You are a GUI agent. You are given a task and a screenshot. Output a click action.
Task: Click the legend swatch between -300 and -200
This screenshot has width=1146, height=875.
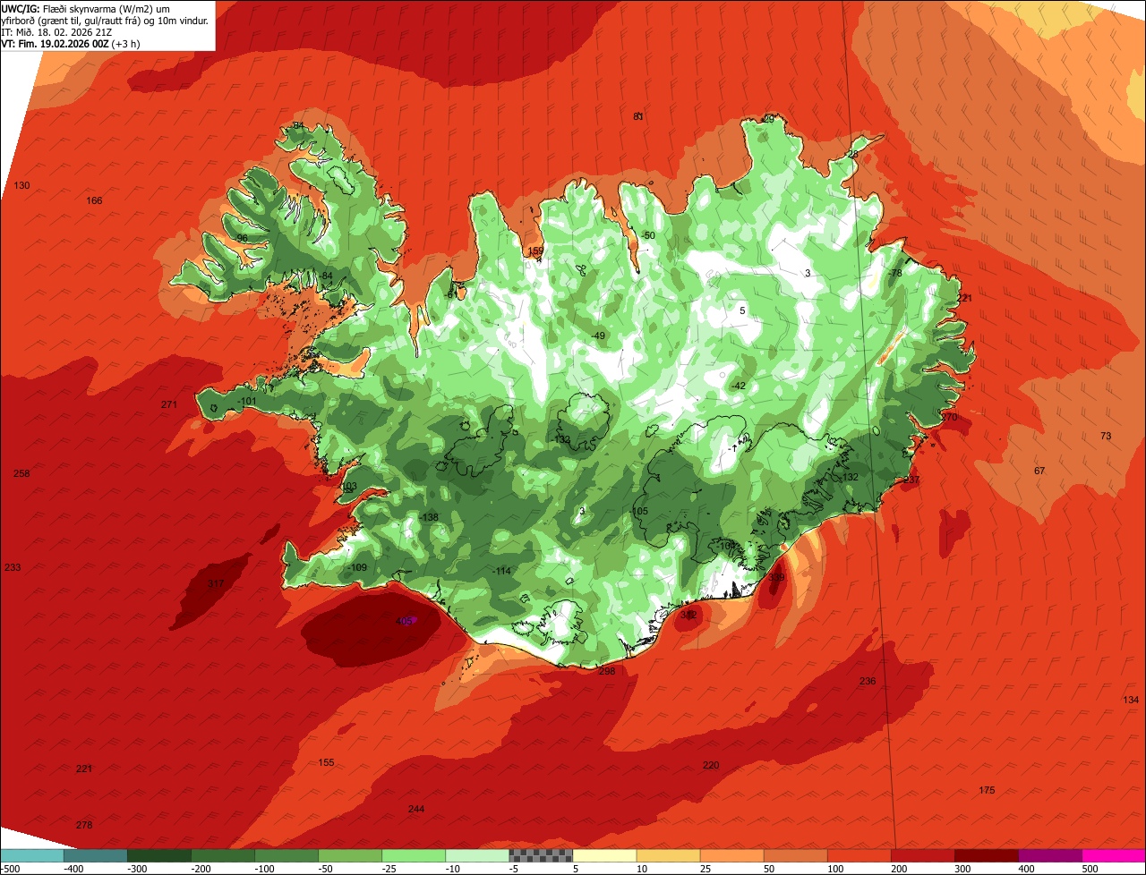158,855
